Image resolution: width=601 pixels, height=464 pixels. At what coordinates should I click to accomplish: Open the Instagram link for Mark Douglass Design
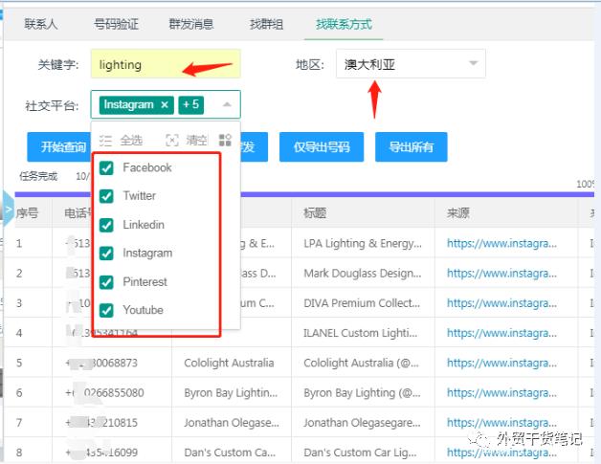501,274
